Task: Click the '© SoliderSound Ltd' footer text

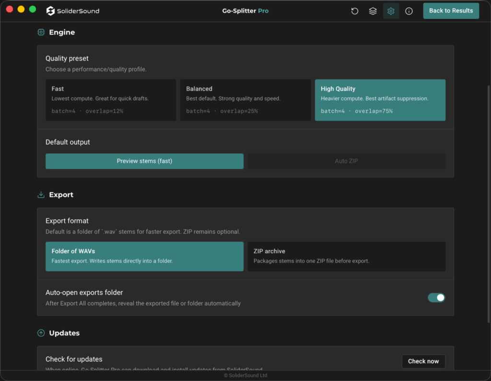Action: click(245, 375)
